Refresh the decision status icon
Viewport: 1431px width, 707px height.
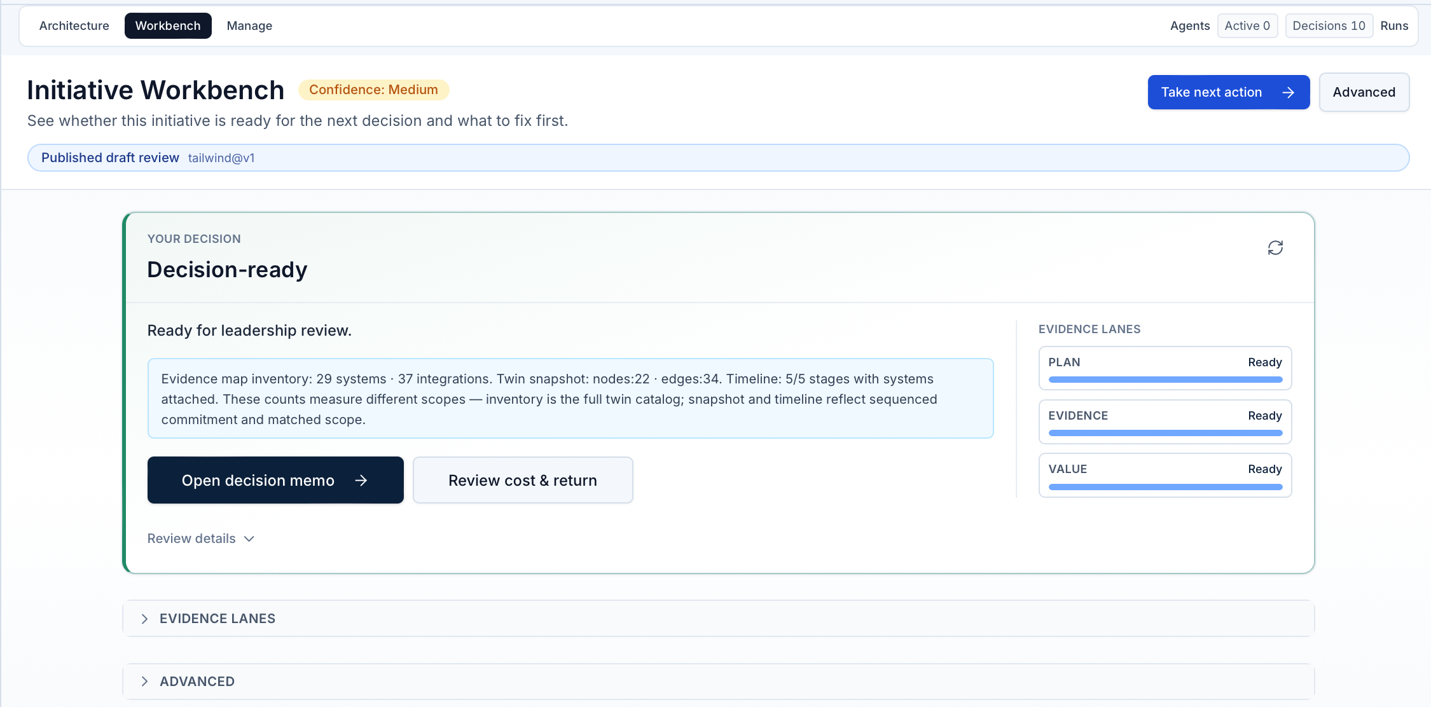pos(1275,247)
